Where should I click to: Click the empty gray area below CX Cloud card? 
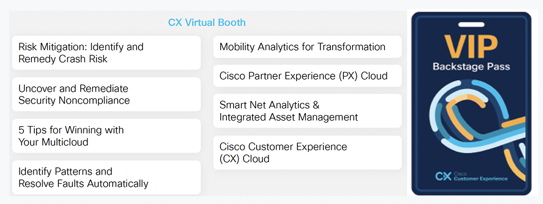[307, 183]
